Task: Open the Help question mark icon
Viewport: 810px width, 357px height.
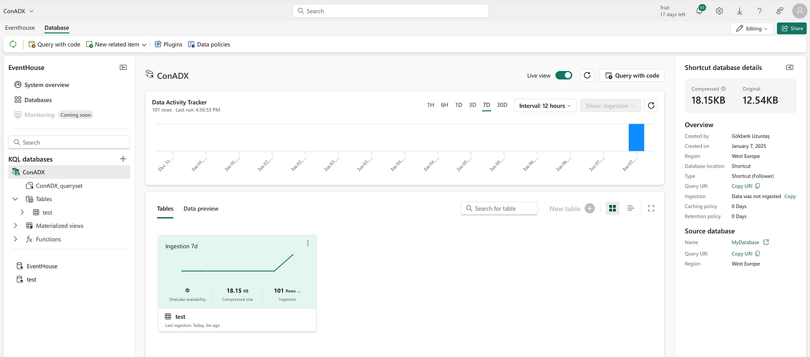Action: pos(760,11)
